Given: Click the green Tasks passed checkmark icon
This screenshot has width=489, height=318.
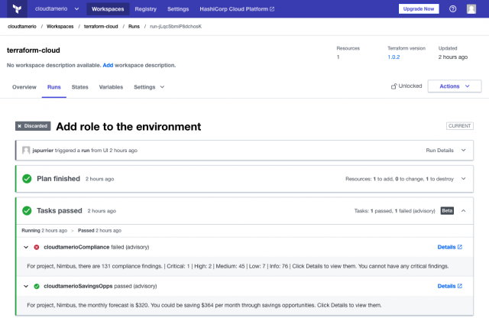Looking at the screenshot, I should click(x=27, y=210).
